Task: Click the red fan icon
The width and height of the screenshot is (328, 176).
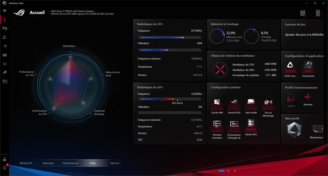Action: pos(220,69)
